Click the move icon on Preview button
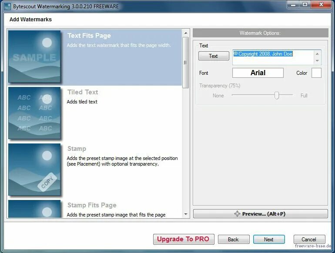335x253 pixels. (237, 214)
